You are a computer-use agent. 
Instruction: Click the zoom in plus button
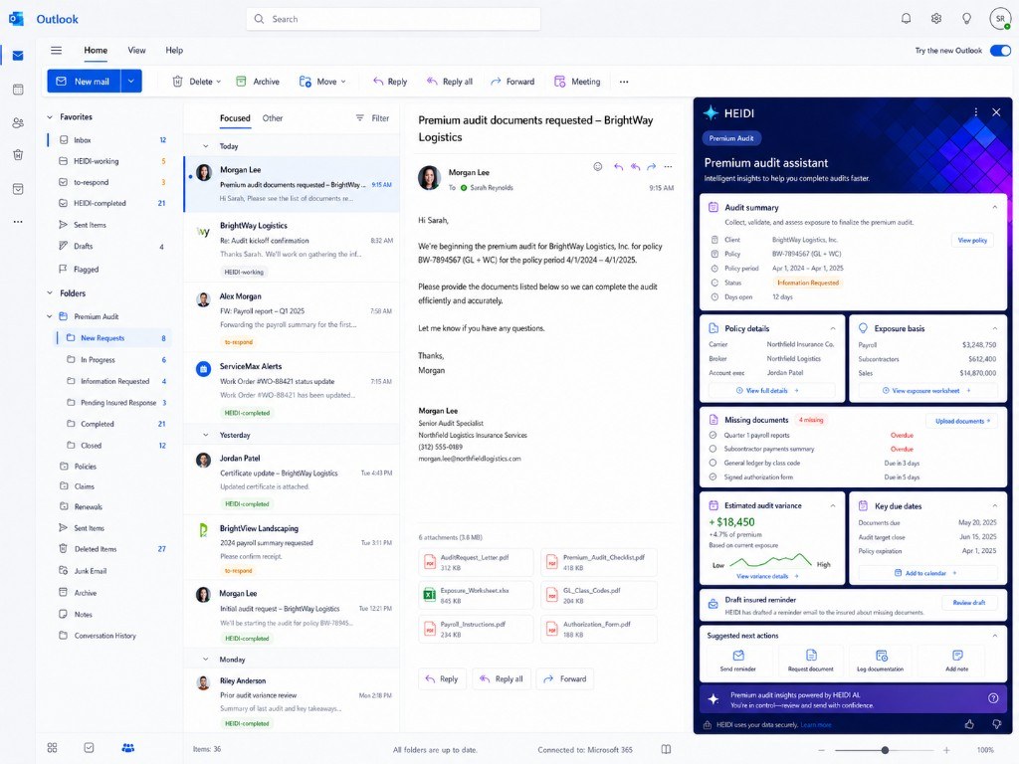tap(946, 750)
